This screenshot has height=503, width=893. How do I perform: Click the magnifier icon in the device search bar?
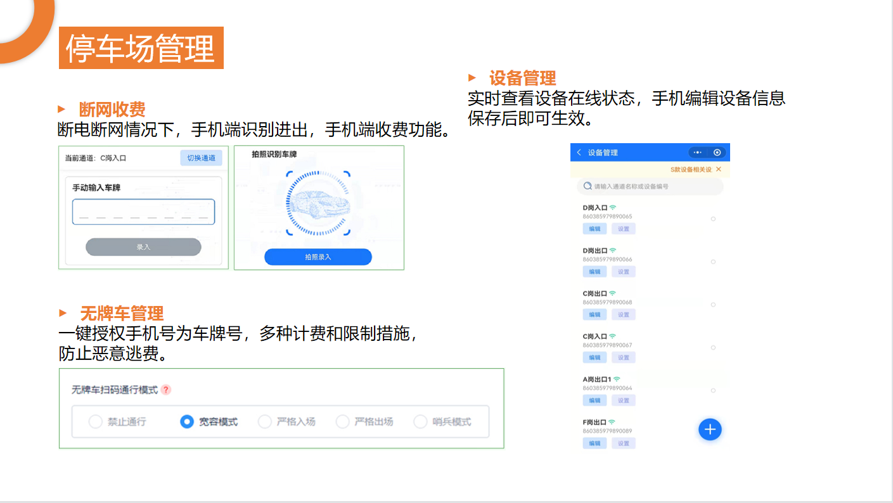(x=588, y=186)
